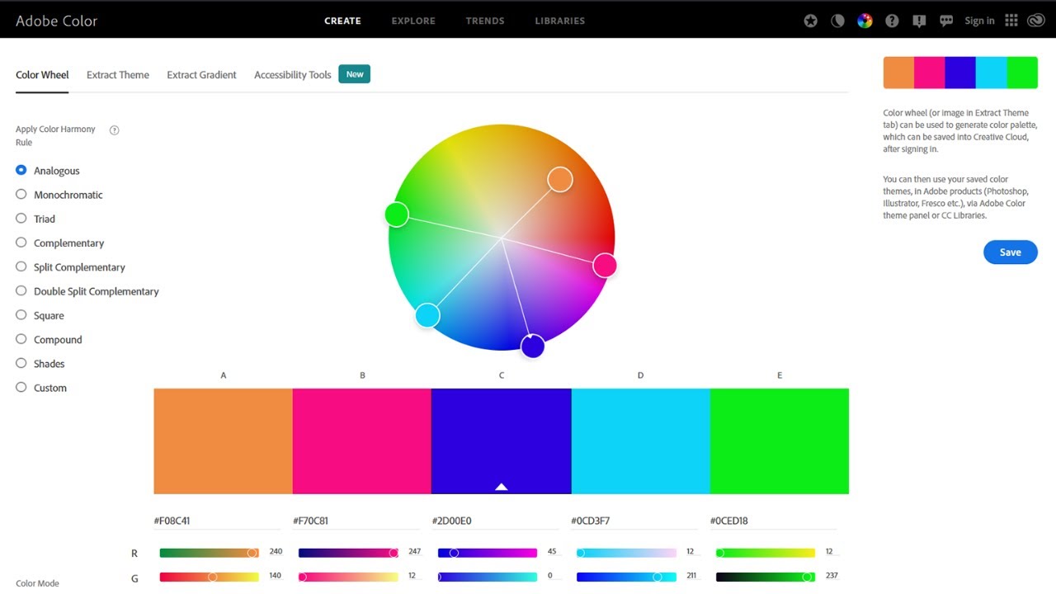The height and width of the screenshot is (594, 1056).
Task: Click the R value 45 for color C
Action: coord(552,551)
